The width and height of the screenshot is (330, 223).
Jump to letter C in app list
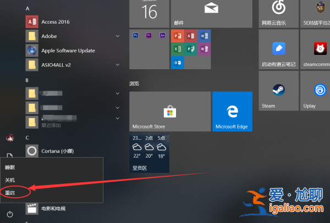click(x=27, y=138)
